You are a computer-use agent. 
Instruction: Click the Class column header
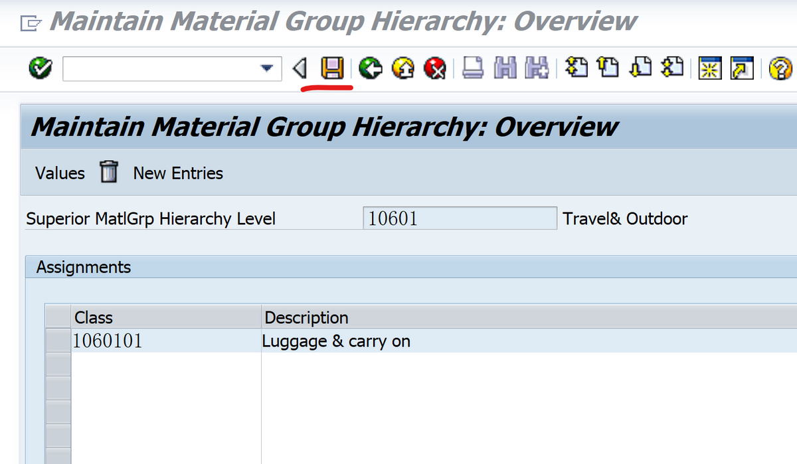pos(166,317)
